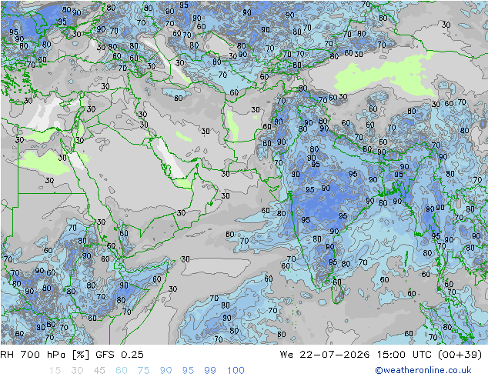This screenshot has width=488, height=377.
Task: Select legend value 99
Action: coord(210,370)
